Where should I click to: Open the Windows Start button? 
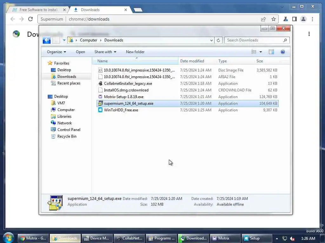click(9, 238)
